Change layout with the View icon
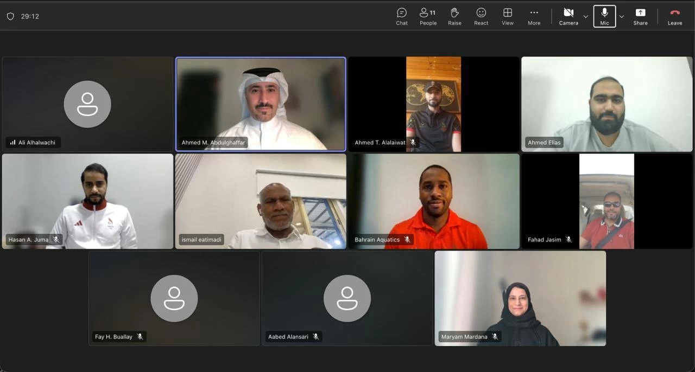The width and height of the screenshot is (695, 372). click(508, 16)
